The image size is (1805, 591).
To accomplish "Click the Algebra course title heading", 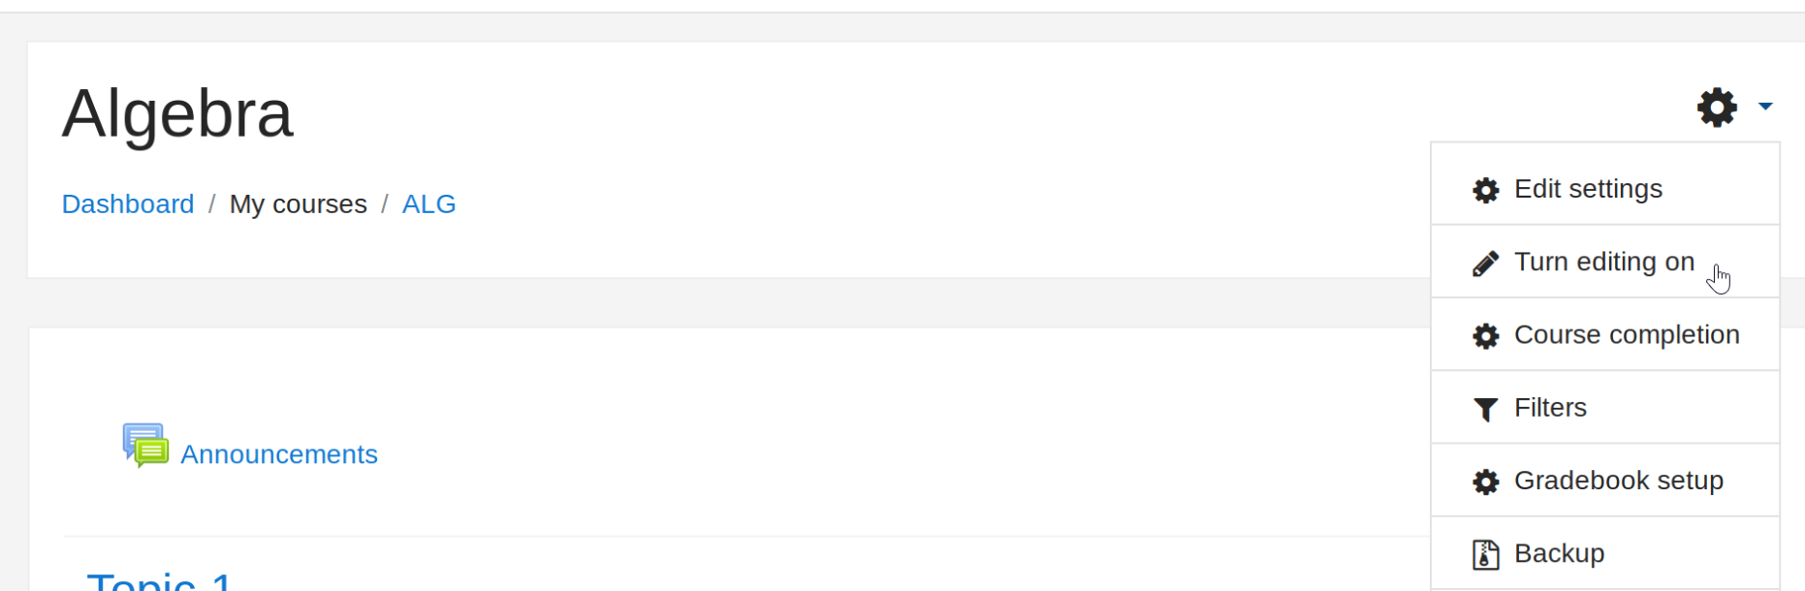I will click(x=177, y=113).
